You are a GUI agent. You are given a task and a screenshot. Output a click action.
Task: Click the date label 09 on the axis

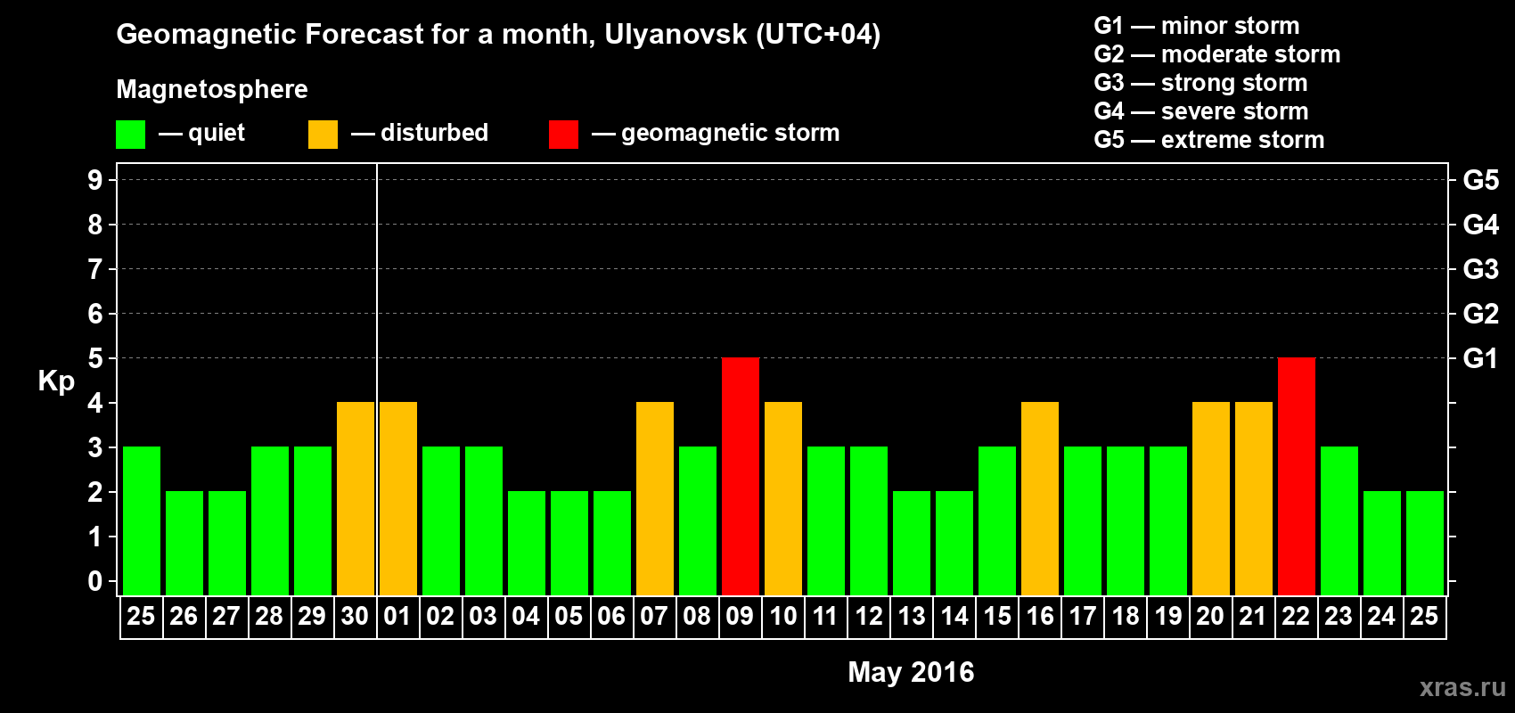pos(740,617)
